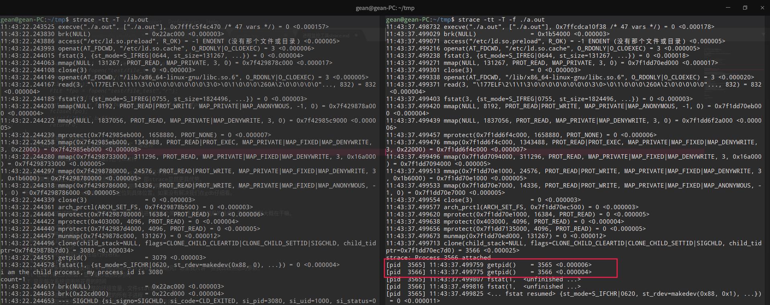This screenshot has width=770, height=305.
Task: Select the 11:43:37.499457 mprotect PROT_NONE line
Action: 521,135
